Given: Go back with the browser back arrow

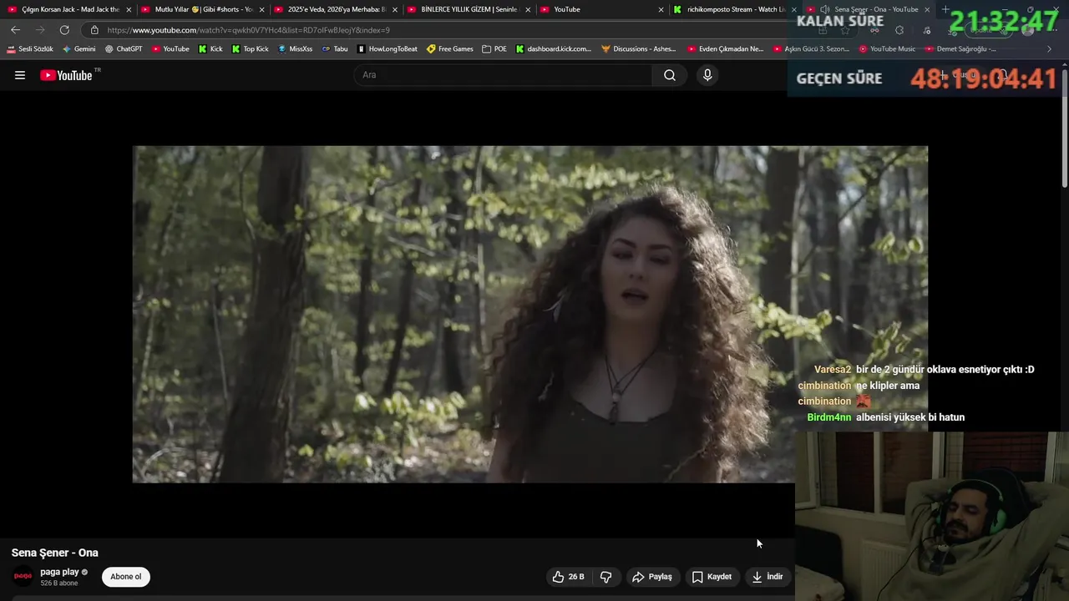Looking at the screenshot, I should [x=15, y=30].
